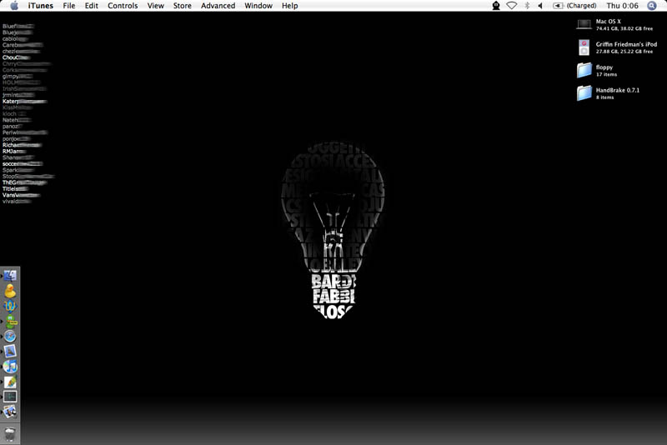Select buddy starting with Vans

coord(22,195)
